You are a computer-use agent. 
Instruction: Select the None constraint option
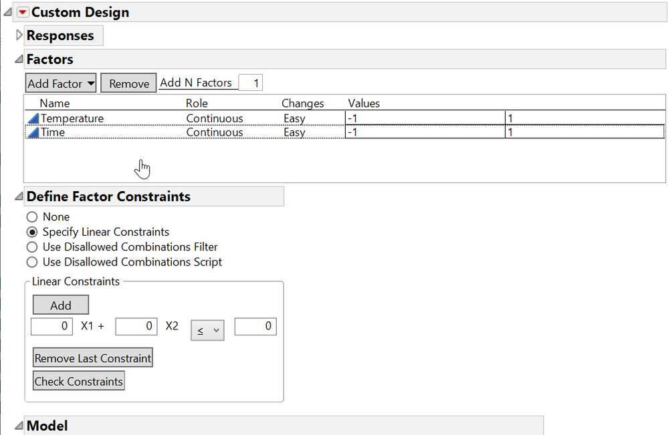32,217
